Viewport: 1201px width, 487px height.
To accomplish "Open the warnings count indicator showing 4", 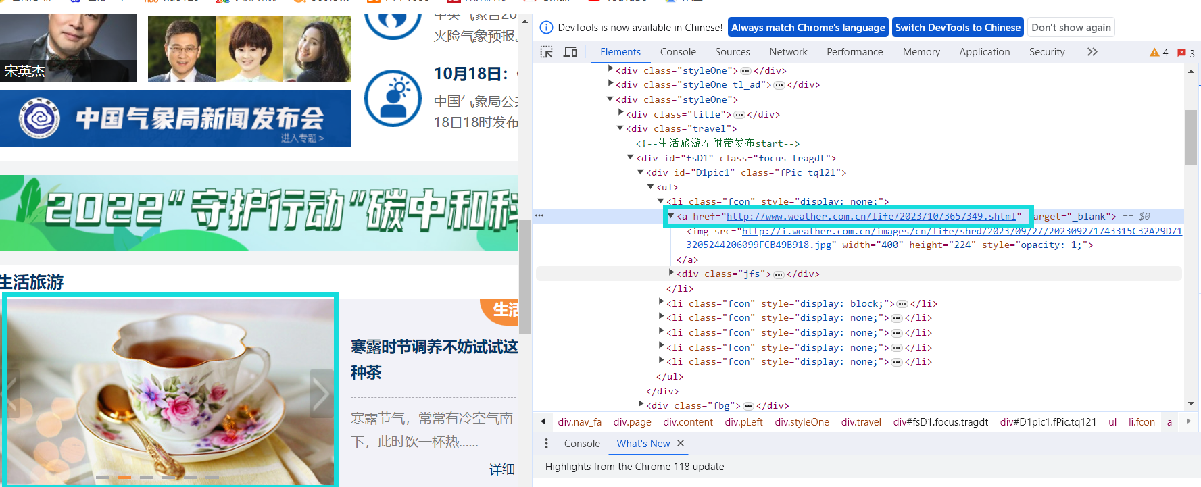I will 1159,53.
